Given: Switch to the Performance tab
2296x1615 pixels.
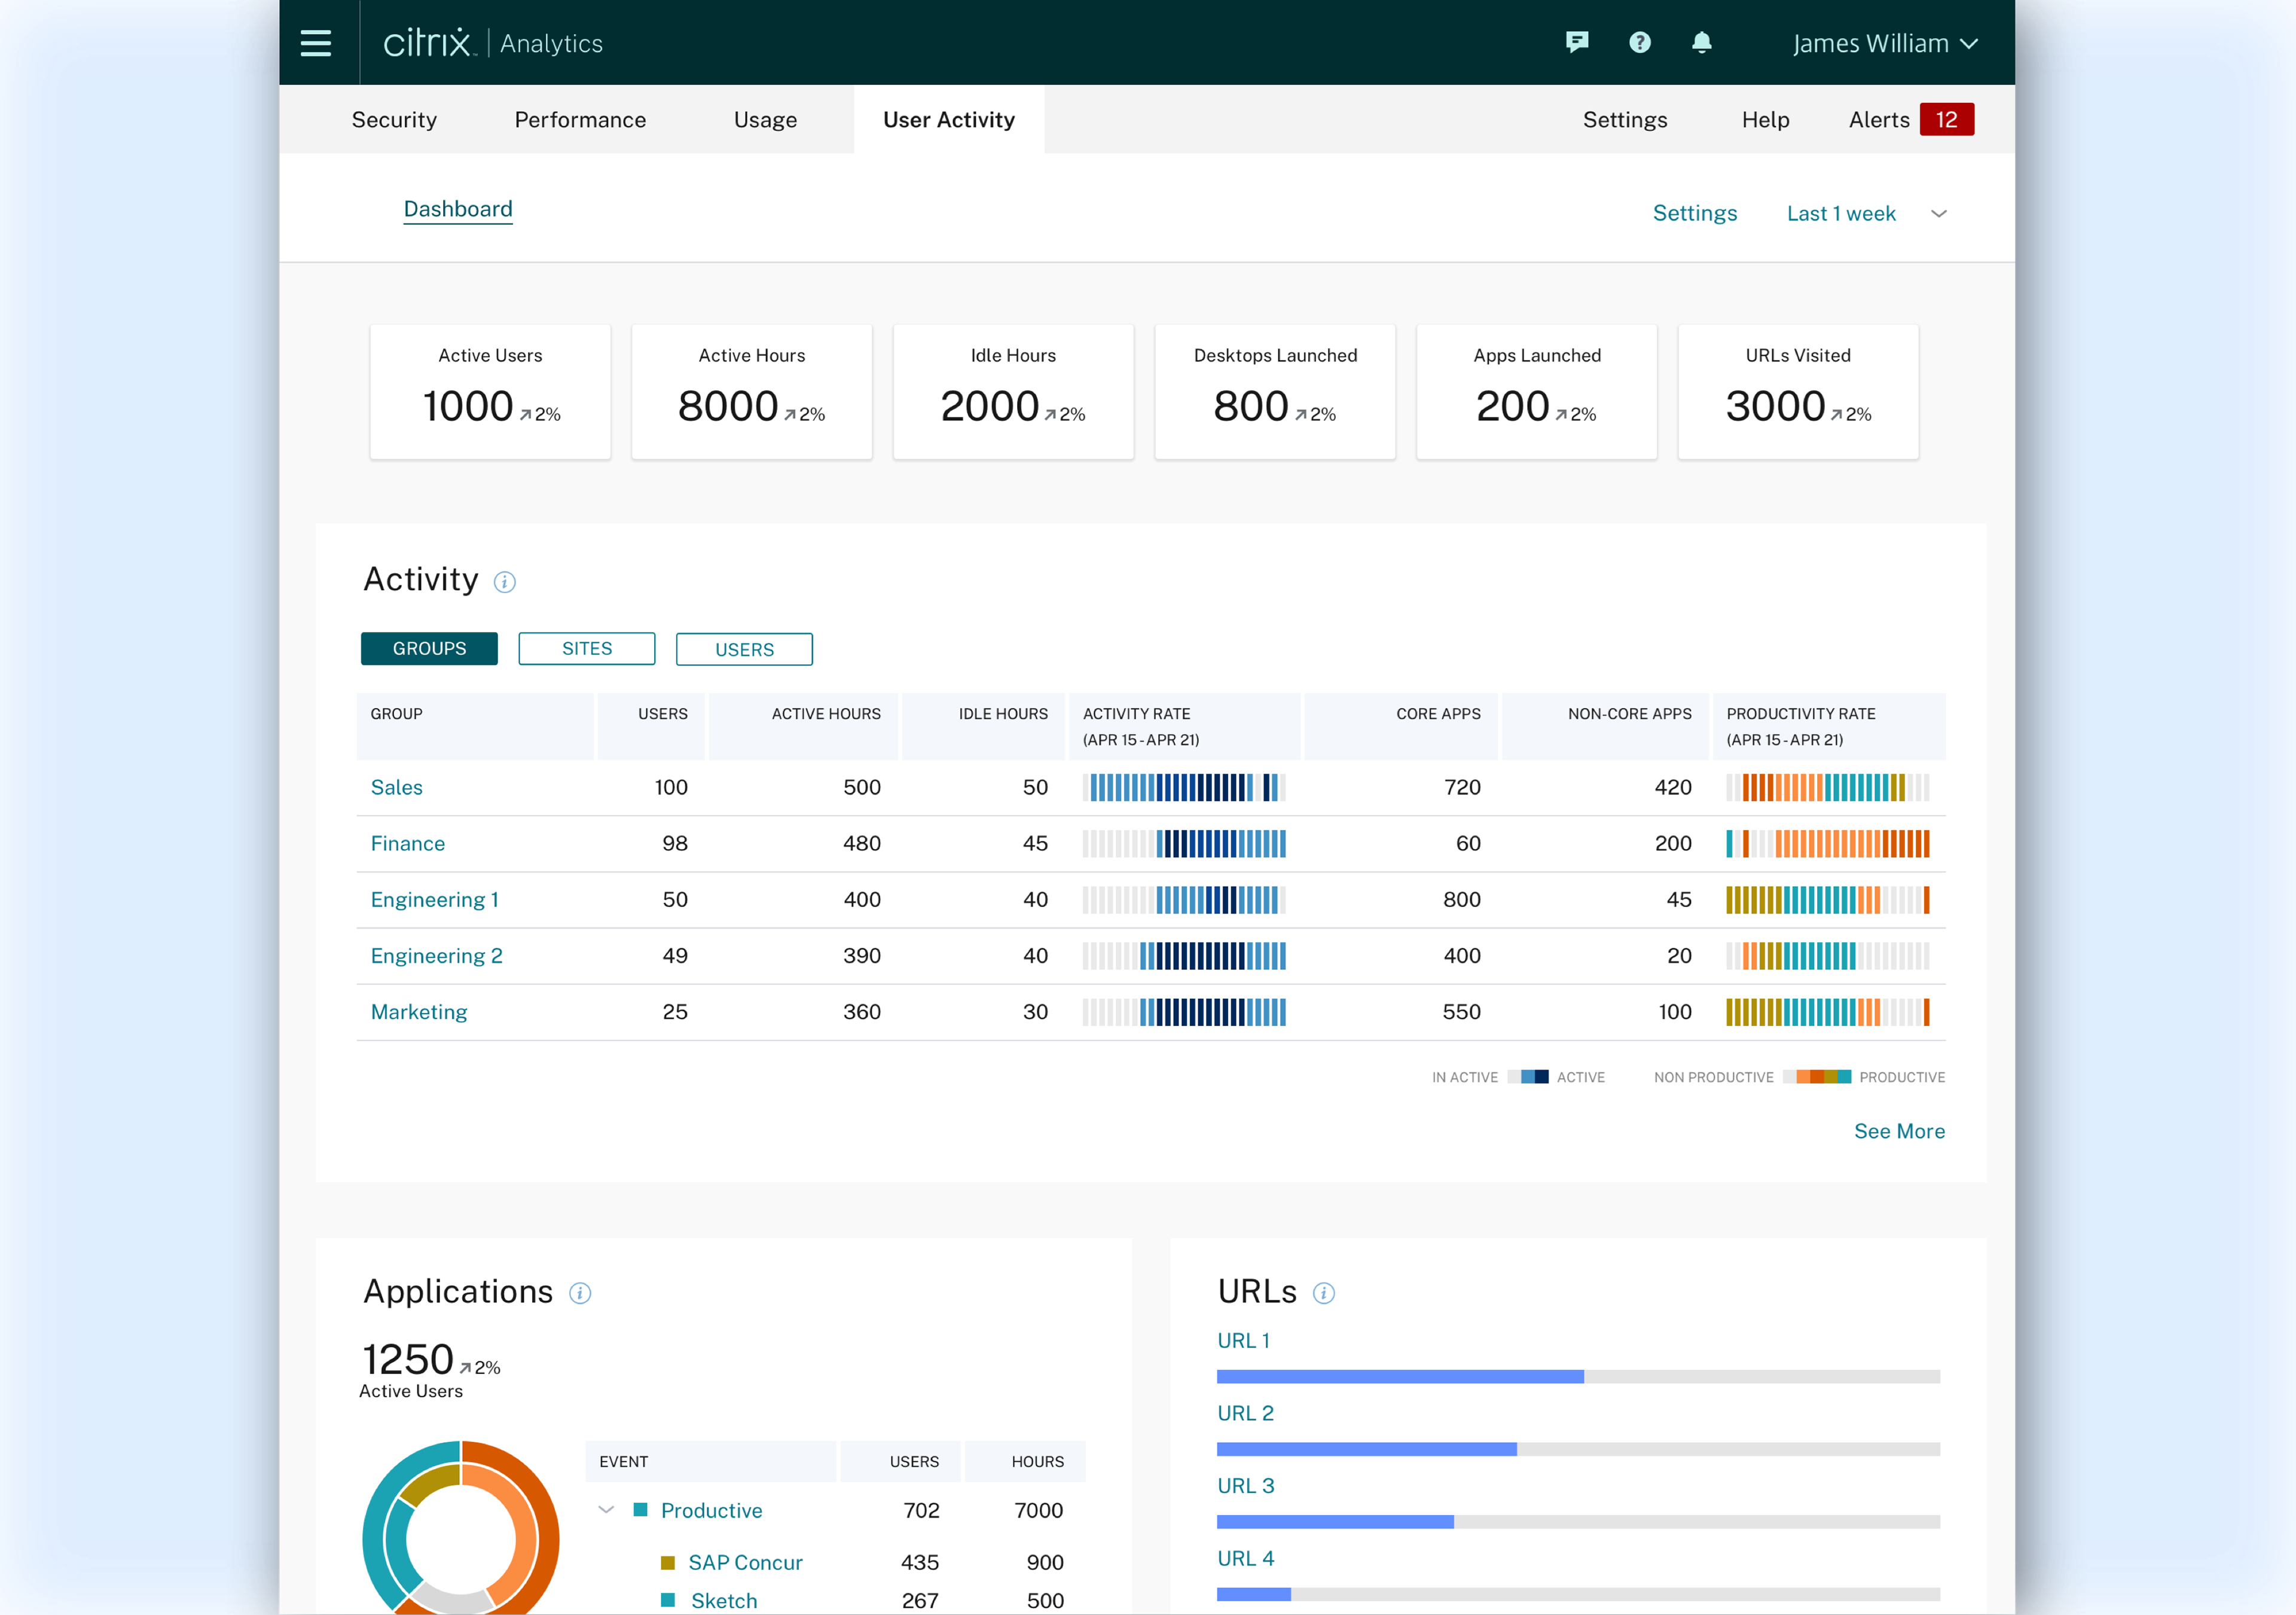Looking at the screenshot, I should point(580,120).
